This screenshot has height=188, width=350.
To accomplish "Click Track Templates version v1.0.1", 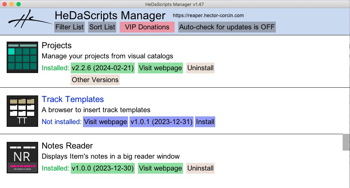I will point(161,122).
